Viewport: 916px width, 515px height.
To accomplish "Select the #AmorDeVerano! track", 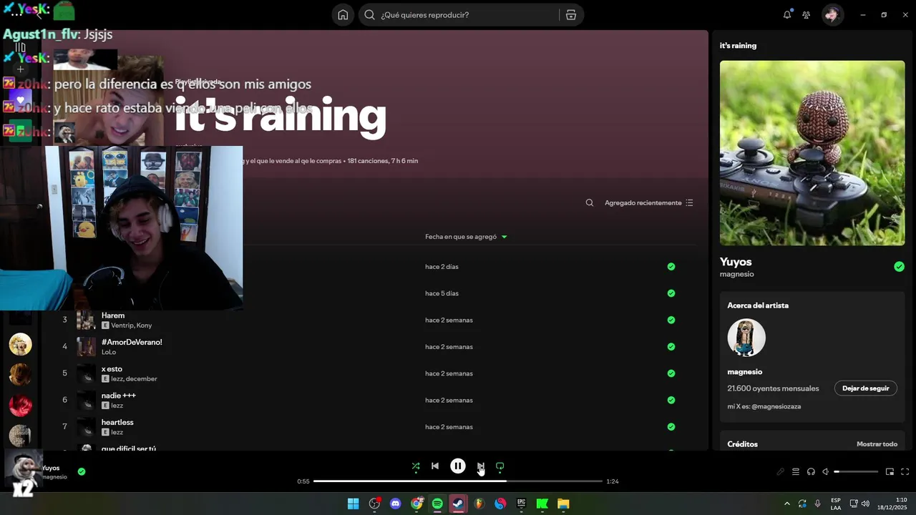I will pos(132,343).
